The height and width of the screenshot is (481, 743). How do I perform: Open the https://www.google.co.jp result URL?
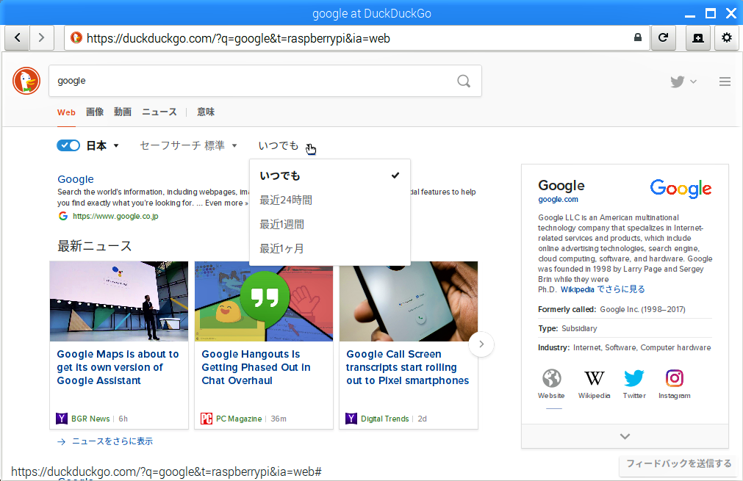[115, 217]
